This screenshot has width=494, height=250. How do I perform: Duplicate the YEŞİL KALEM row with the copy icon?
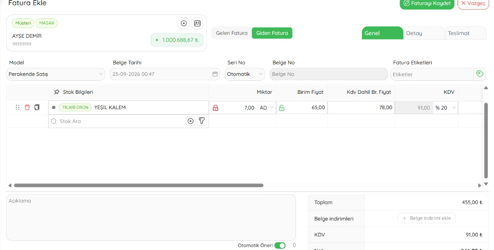pyautogui.click(x=37, y=107)
